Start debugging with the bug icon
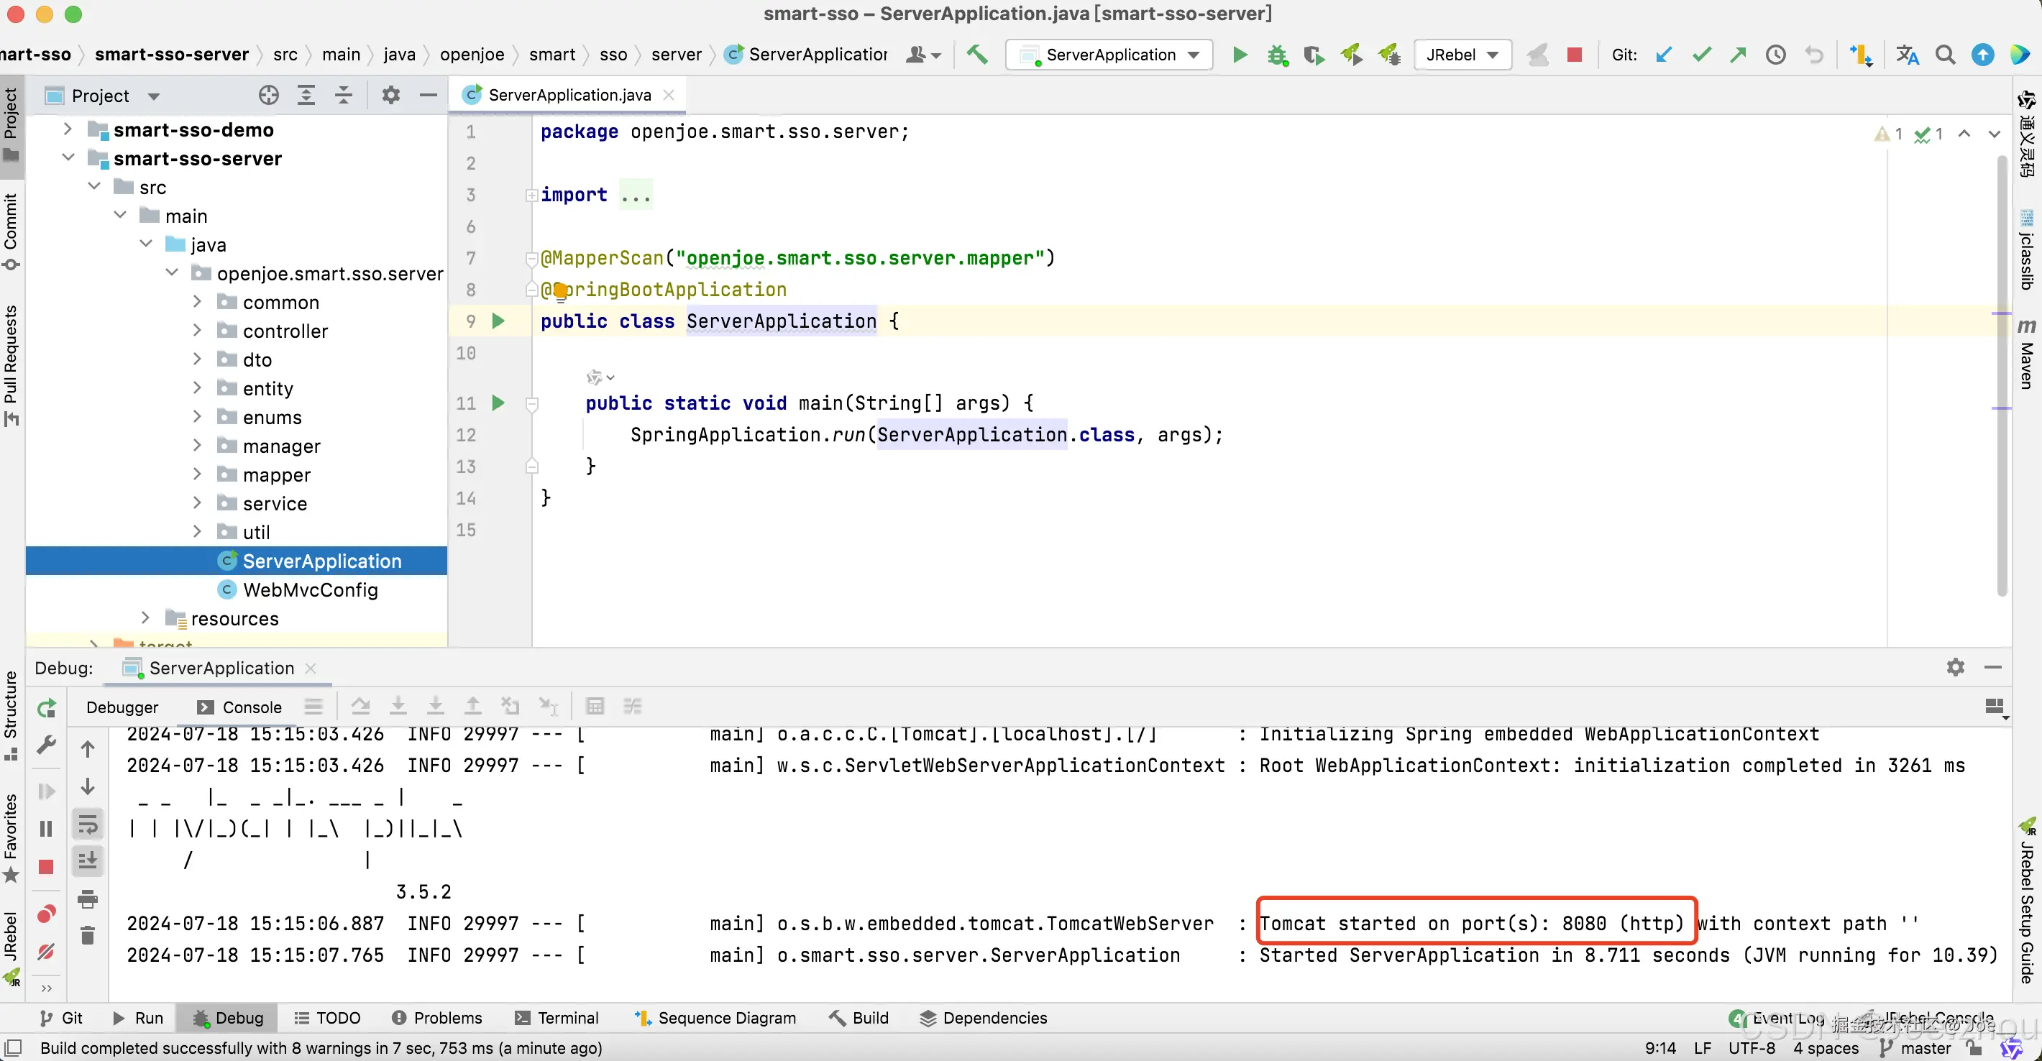This screenshot has width=2042, height=1061. click(x=1277, y=55)
